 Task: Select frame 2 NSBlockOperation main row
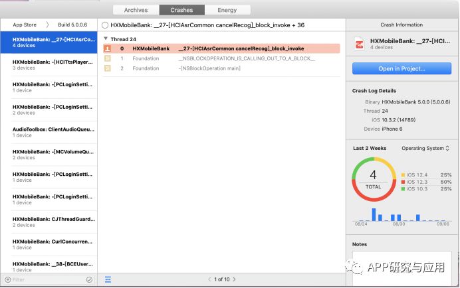(x=221, y=68)
